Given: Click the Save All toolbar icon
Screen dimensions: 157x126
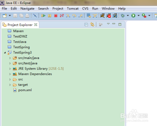Looking at the screenshot, I should pyautogui.click(x=21, y=16).
